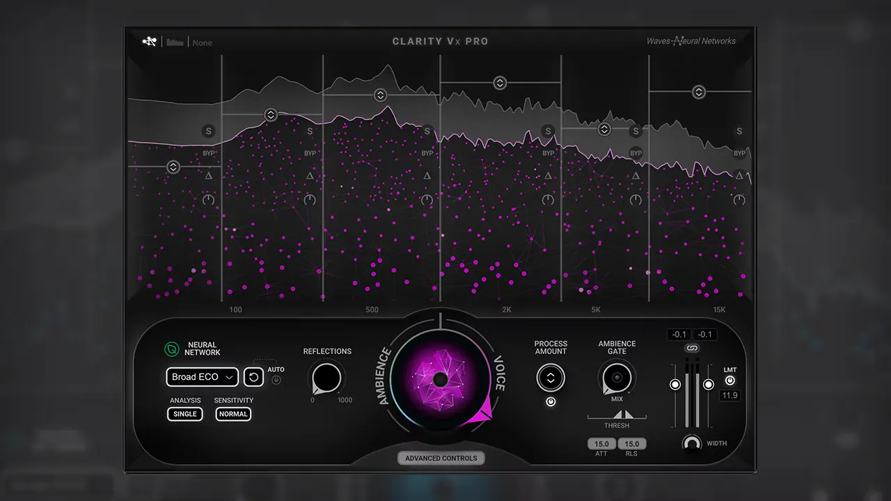Click the small knob icon in first band

(209, 200)
